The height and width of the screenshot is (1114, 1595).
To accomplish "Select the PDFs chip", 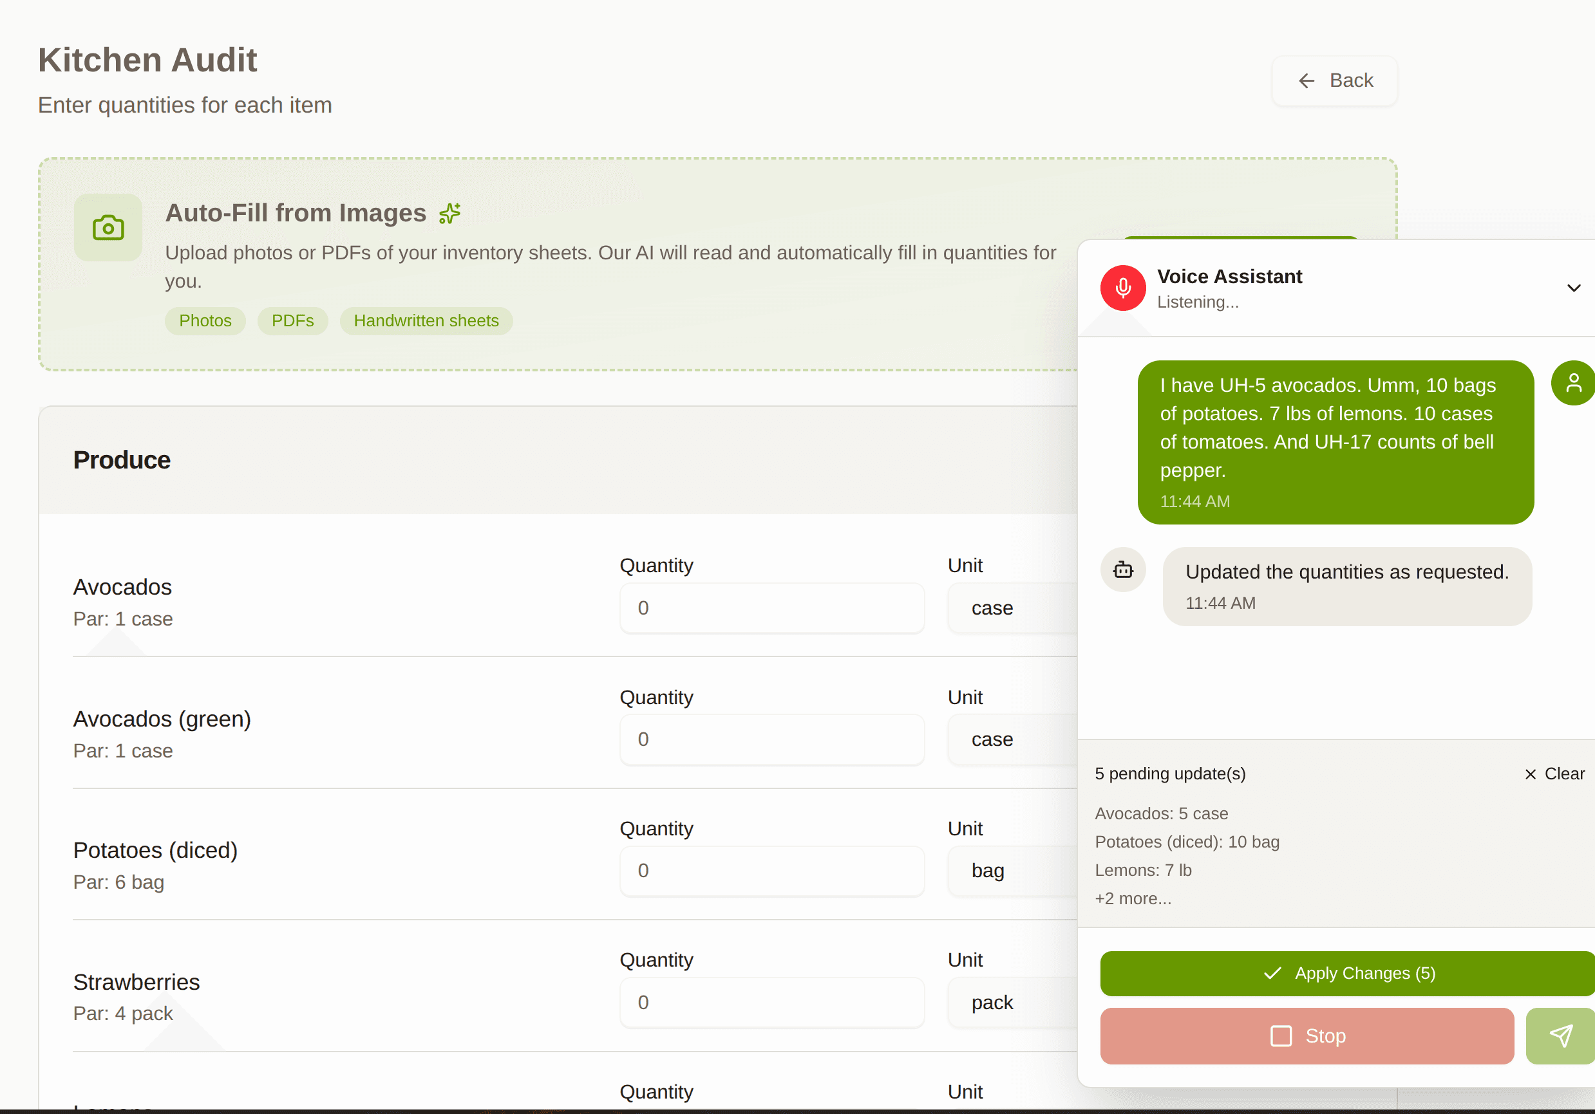I will (x=292, y=320).
